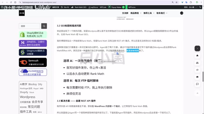The image size is (204, 114).
Task: Click the dark round header icon
Action: pyautogui.click(x=182, y=13)
